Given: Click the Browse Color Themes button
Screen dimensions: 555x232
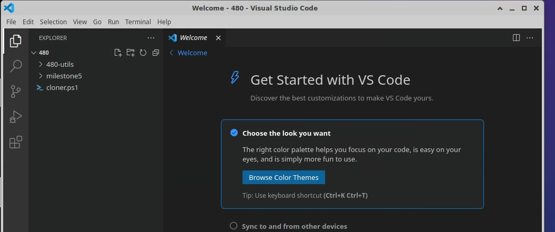Looking at the screenshot, I should pyautogui.click(x=284, y=177).
